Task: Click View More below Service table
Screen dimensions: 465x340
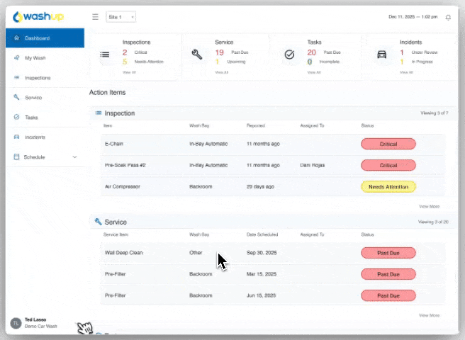Action: click(x=429, y=315)
